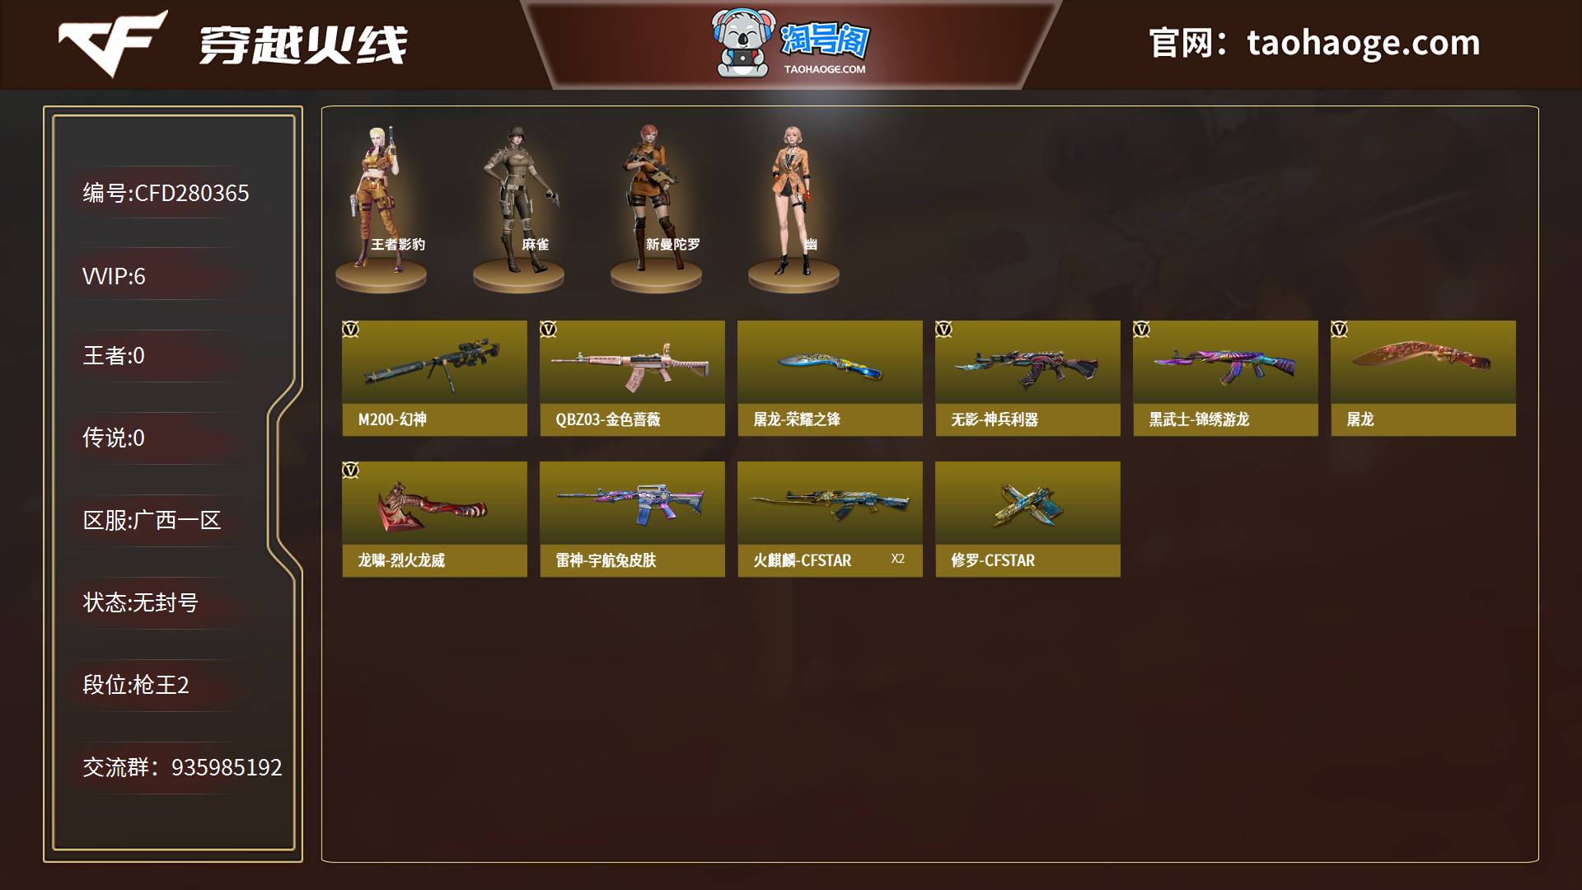Click the V badge on M200-幻神

(351, 330)
